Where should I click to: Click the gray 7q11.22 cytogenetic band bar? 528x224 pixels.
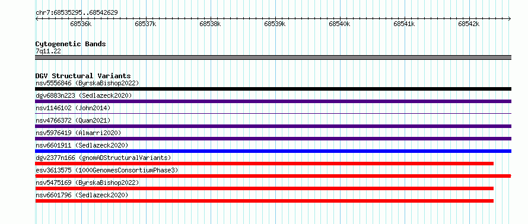pyautogui.click(x=273, y=57)
